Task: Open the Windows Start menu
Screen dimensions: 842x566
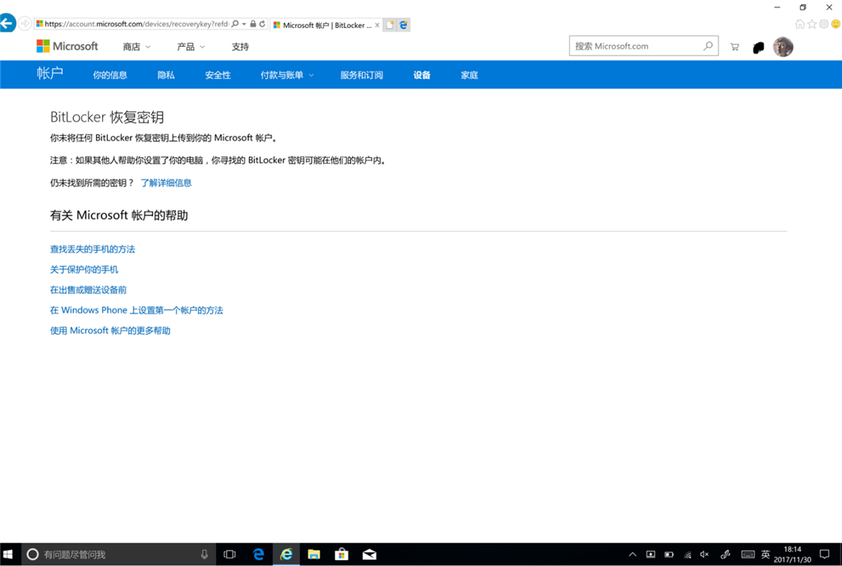Action: click(8, 554)
